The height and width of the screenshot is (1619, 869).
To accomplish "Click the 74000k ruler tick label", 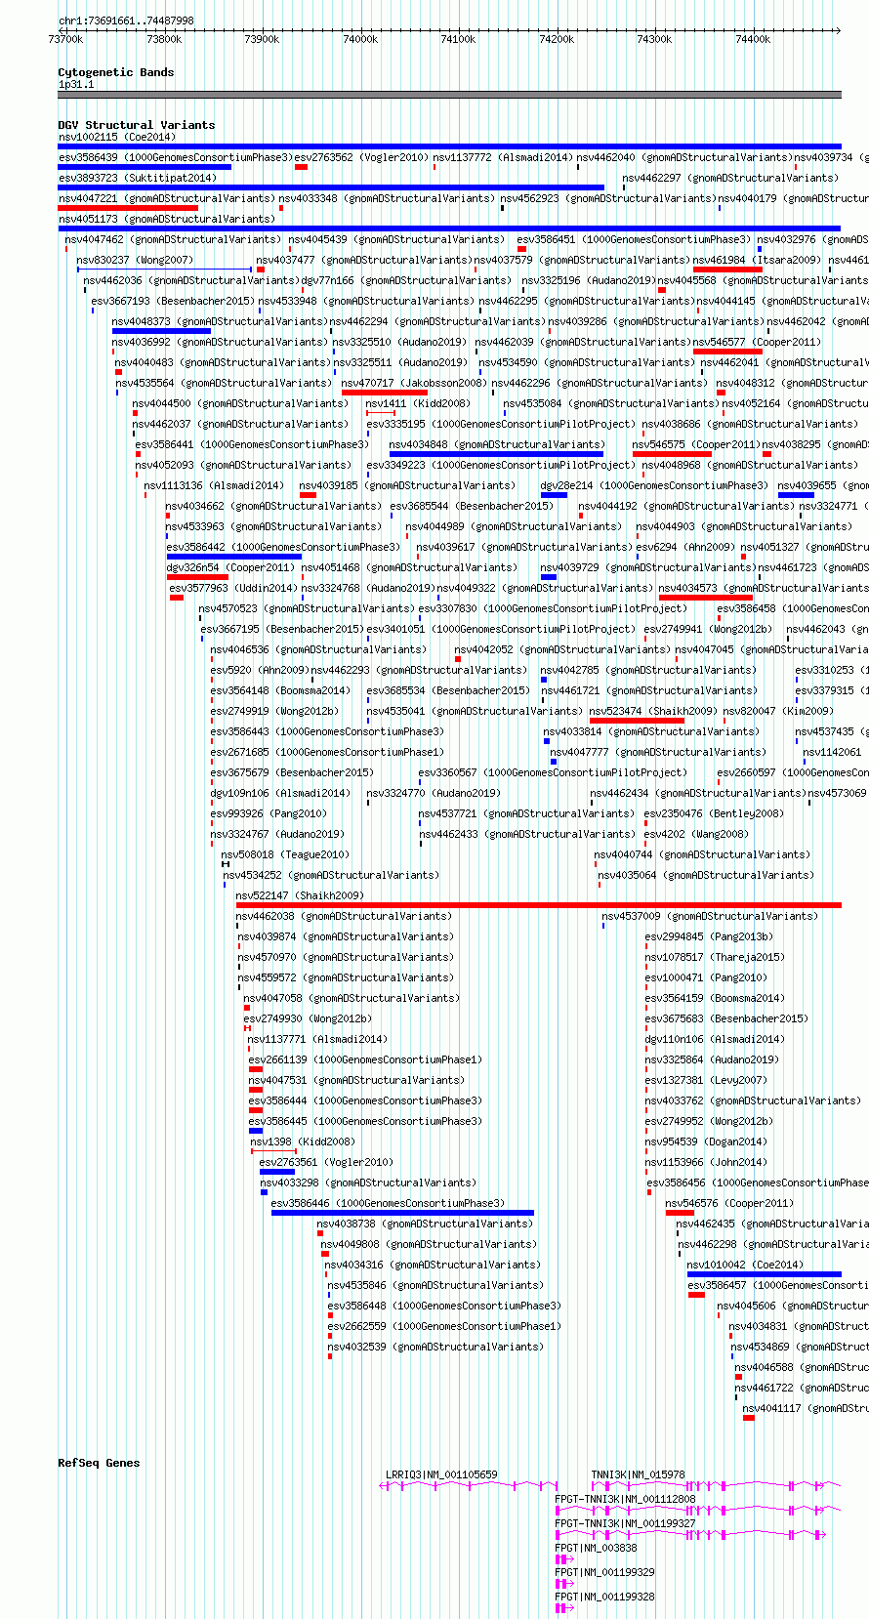I will (x=360, y=39).
